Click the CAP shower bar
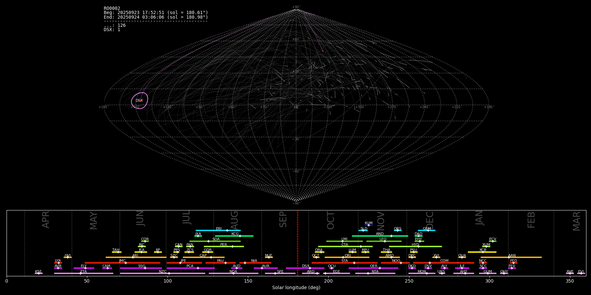 click(x=204, y=257)
